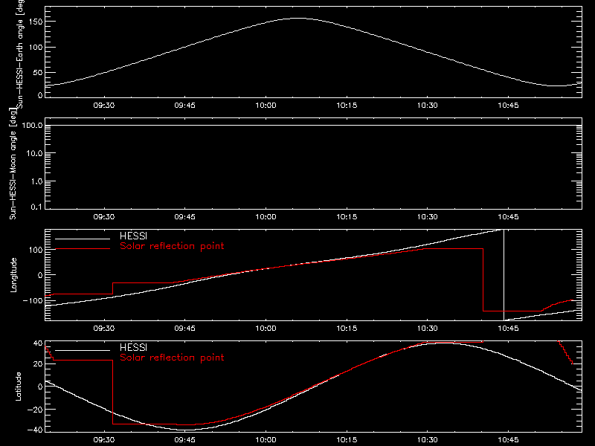The width and height of the screenshot is (595, 446).
Task: Click the vertical white wrap line in Longitude plot
Action: pos(504,275)
